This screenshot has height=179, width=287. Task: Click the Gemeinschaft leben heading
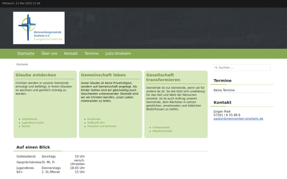(103, 75)
